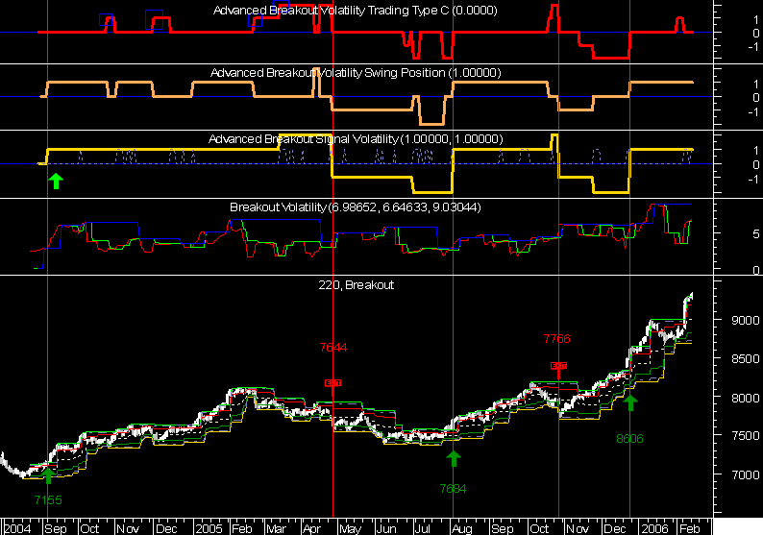Screen dimensions: 763x535
Task: Click the -1 value on Trading Type C axis
Action: 753,47
